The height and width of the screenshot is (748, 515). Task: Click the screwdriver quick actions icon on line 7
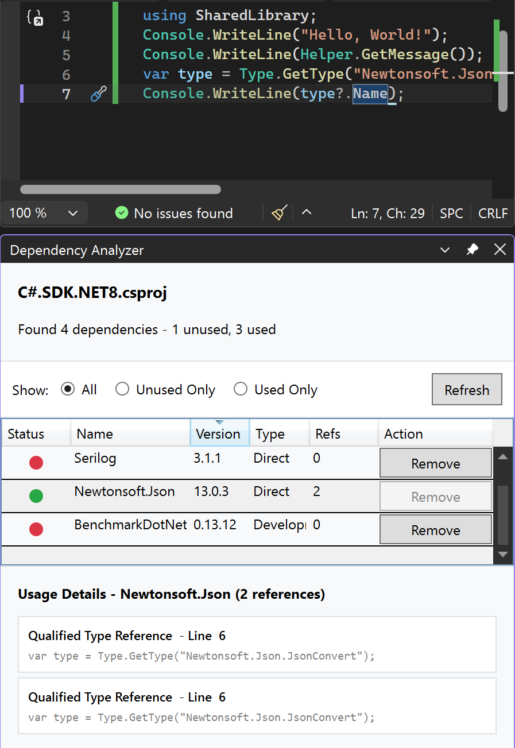(99, 94)
